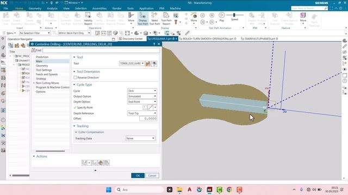Viewport: 348px width, 195px height.
Task: Select Non Cutting Moves in the dialog list
Action: pyautogui.click(x=47, y=83)
